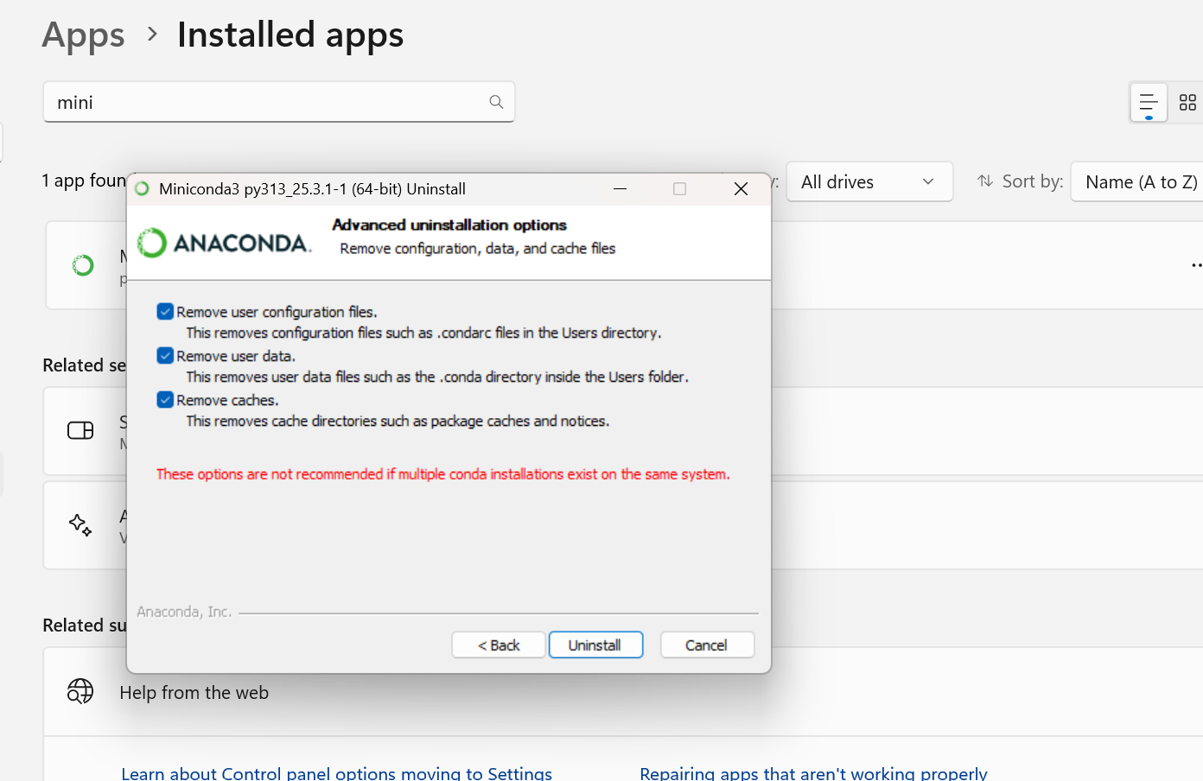Click the Back button in the uninstaller
Screen dimensions: 1203x781
[499, 645]
